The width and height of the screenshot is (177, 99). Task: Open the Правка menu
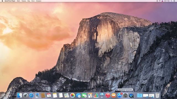pyautogui.click(x=24, y=1)
